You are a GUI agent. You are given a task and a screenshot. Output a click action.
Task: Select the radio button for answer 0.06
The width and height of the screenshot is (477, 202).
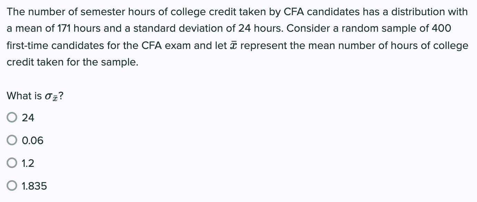pyautogui.click(x=12, y=140)
